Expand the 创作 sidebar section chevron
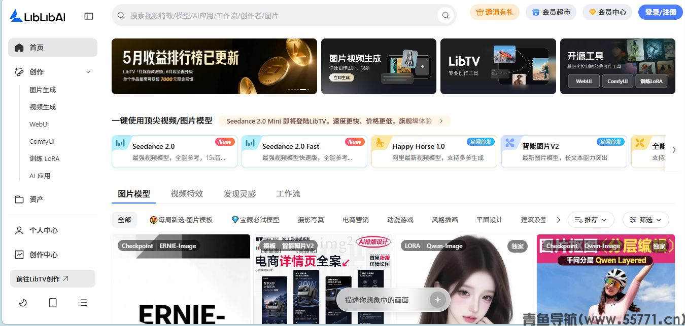The height and width of the screenshot is (326, 685). click(x=88, y=72)
